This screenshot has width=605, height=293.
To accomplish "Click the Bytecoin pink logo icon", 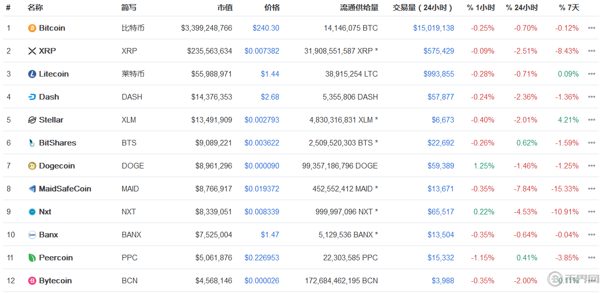I will [32, 281].
